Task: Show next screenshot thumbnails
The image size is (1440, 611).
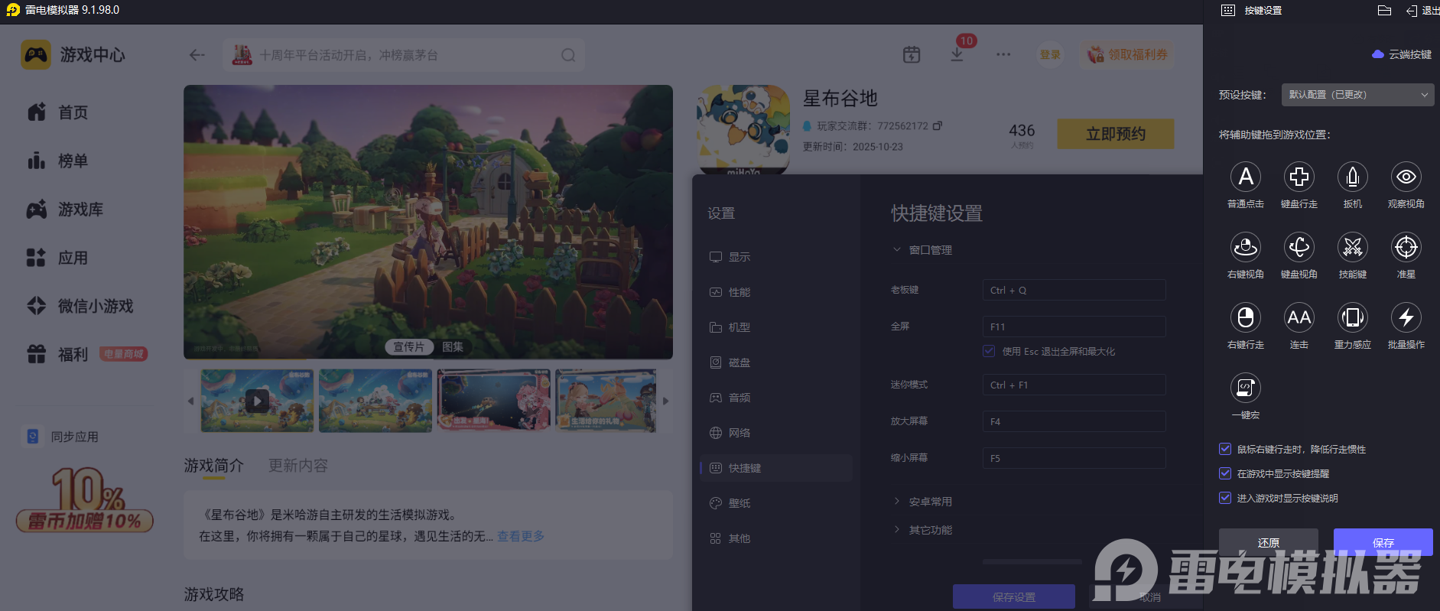Action: (x=665, y=401)
